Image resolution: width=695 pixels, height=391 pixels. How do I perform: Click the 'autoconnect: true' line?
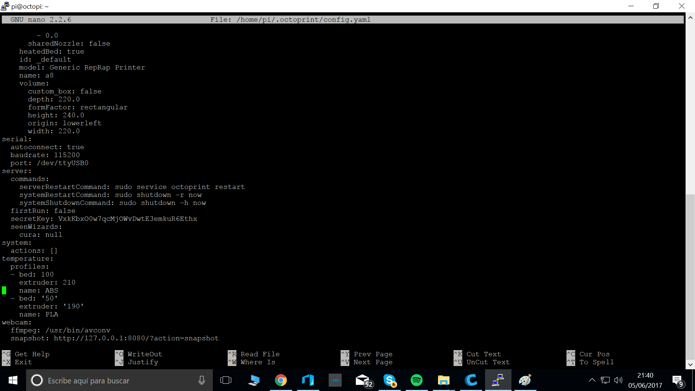click(47, 147)
